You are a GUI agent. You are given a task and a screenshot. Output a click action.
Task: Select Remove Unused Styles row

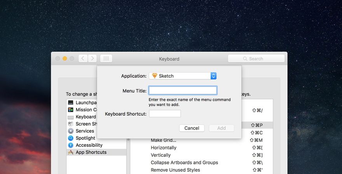(202, 170)
